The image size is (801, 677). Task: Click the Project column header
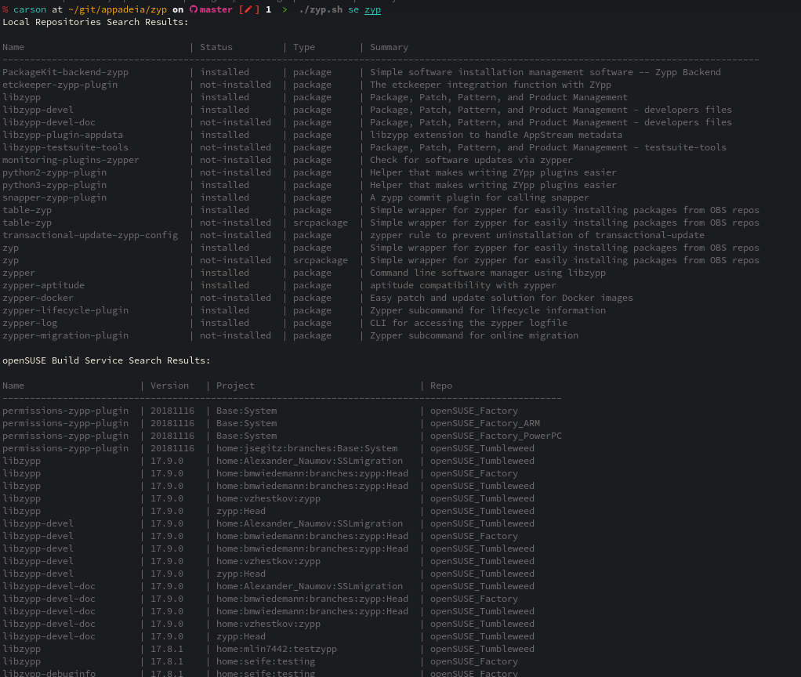(x=235, y=386)
